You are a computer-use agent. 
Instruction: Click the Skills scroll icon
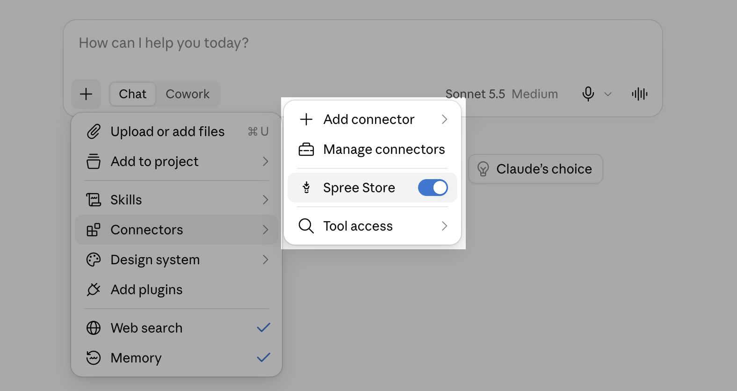click(x=94, y=200)
